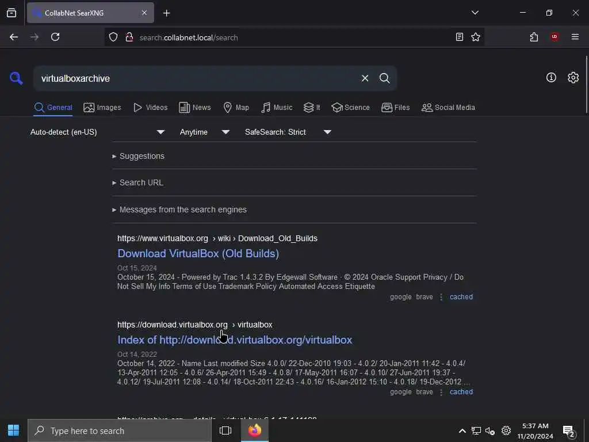Viewport: 589px width, 442px height.
Task: Reload the page
Action: point(55,37)
